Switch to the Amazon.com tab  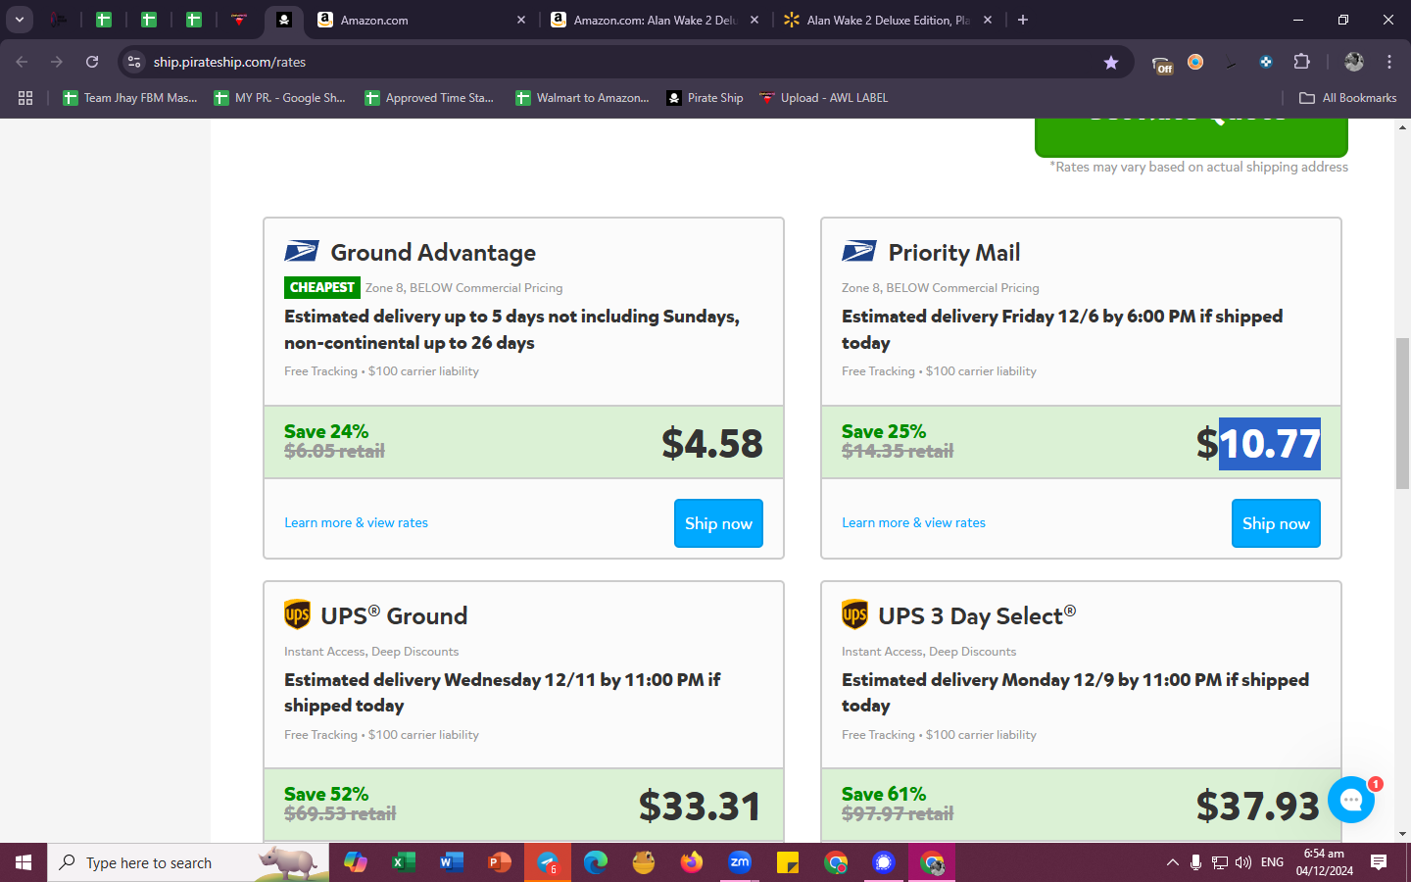click(421, 20)
